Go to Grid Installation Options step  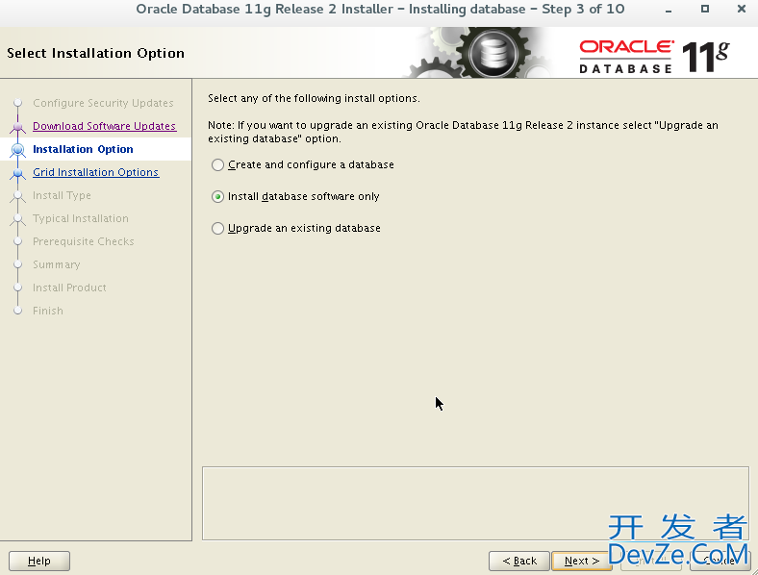(x=96, y=172)
